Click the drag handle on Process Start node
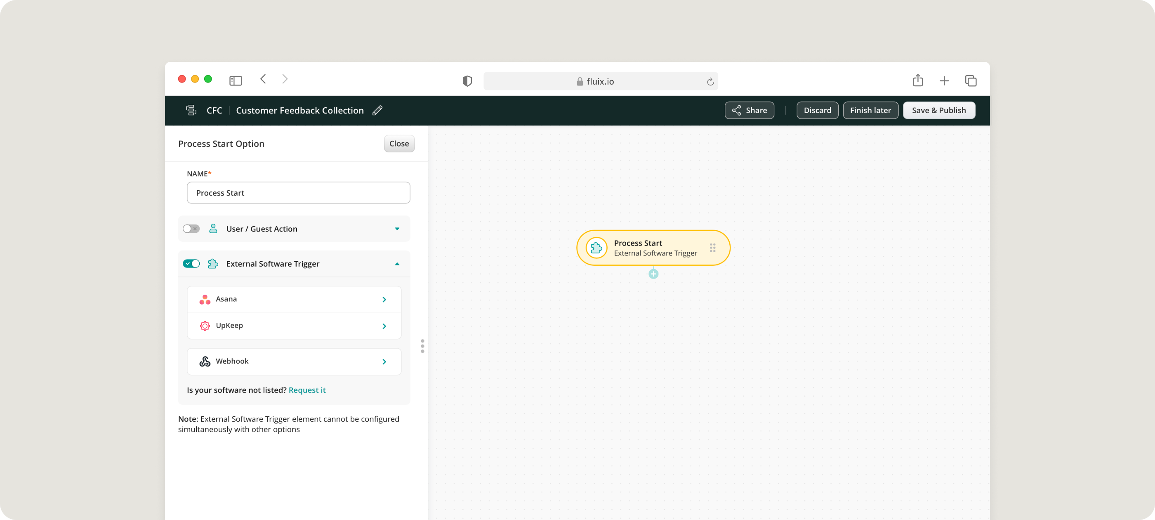The width and height of the screenshot is (1155, 520). [x=712, y=248]
